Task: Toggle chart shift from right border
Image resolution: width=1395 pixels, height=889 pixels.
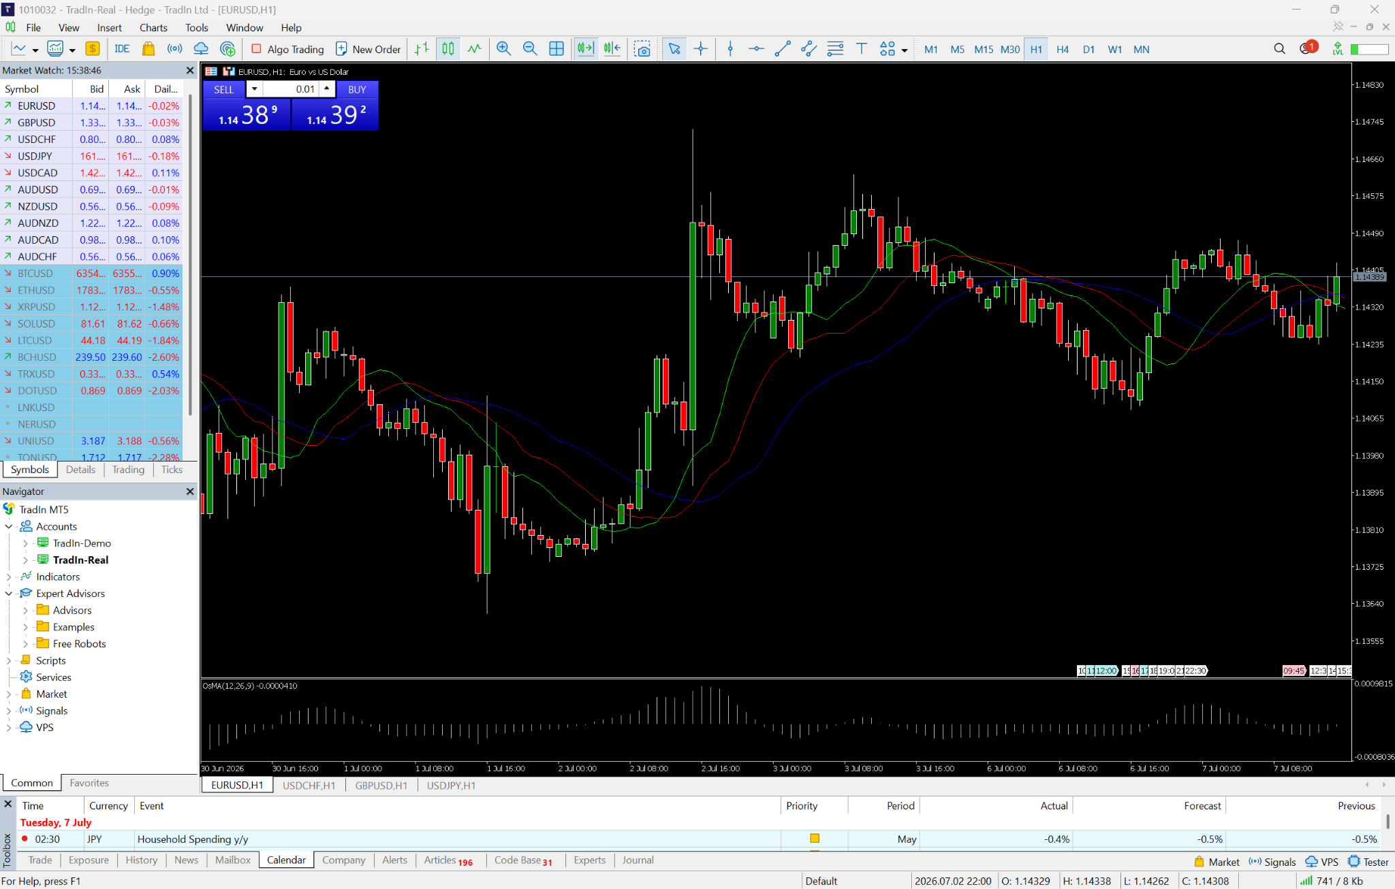Action: coord(612,49)
